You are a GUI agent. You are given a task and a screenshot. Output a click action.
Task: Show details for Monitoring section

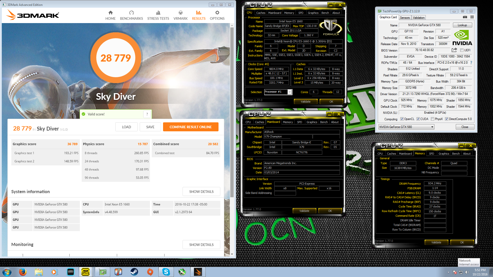click(x=201, y=245)
